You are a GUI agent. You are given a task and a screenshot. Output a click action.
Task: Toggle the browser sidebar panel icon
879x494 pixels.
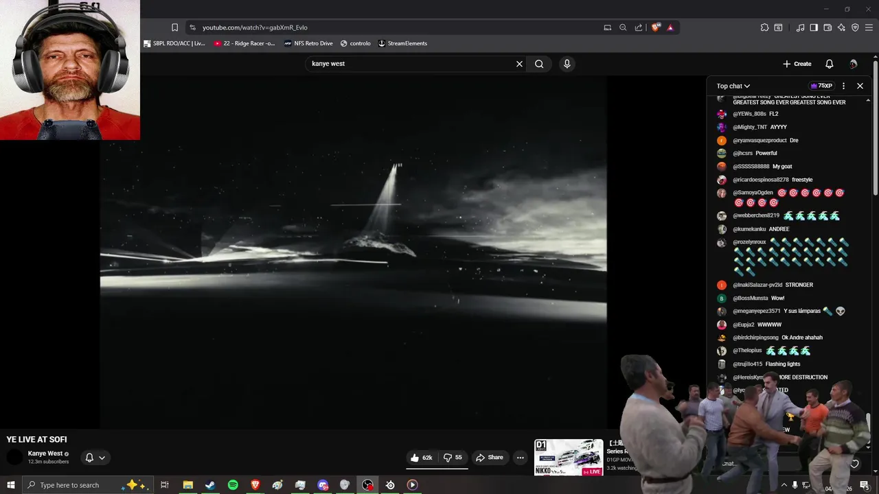pos(814,27)
